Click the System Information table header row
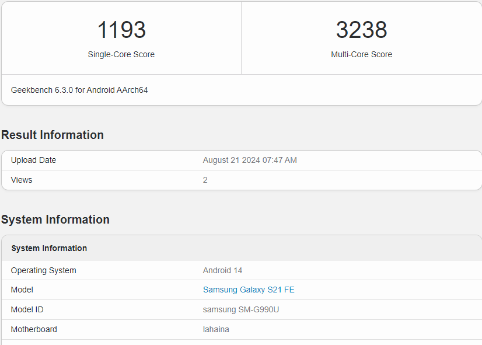This screenshot has width=482, height=345. [242, 248]
